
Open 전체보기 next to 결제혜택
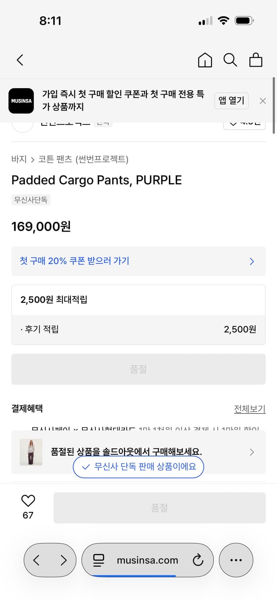pos(250,408)
